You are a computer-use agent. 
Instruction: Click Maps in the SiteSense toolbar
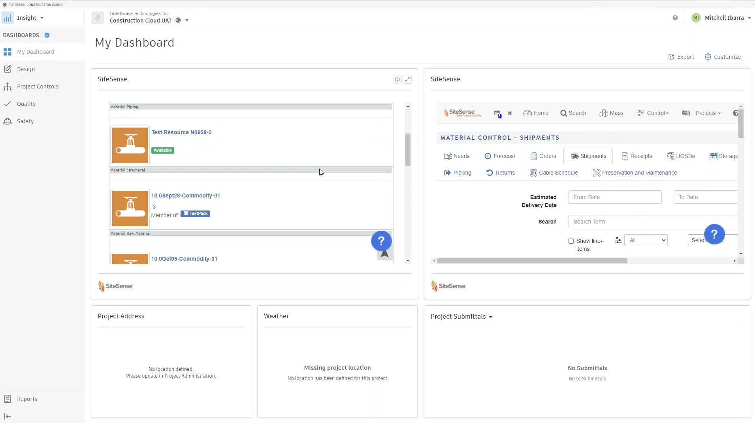(x=612, y=113)
